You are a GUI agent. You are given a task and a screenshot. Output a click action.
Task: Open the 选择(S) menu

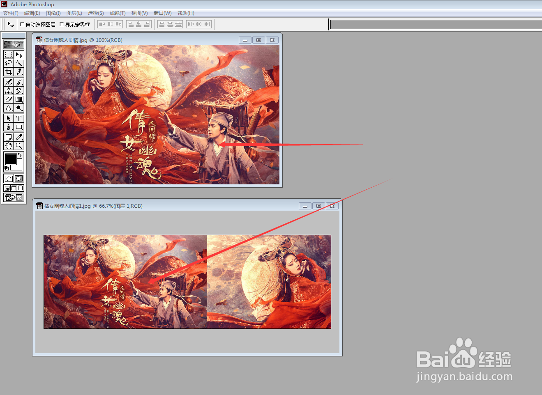pyautogui.click(x=96, y=13)
